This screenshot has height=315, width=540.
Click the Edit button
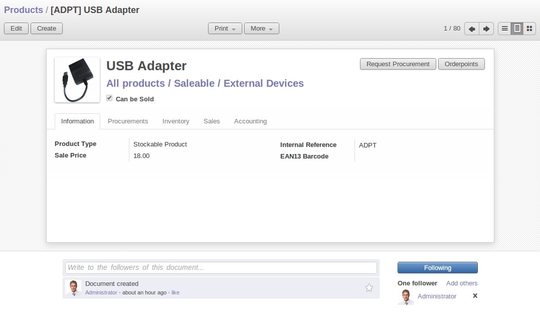coord(16,29)
